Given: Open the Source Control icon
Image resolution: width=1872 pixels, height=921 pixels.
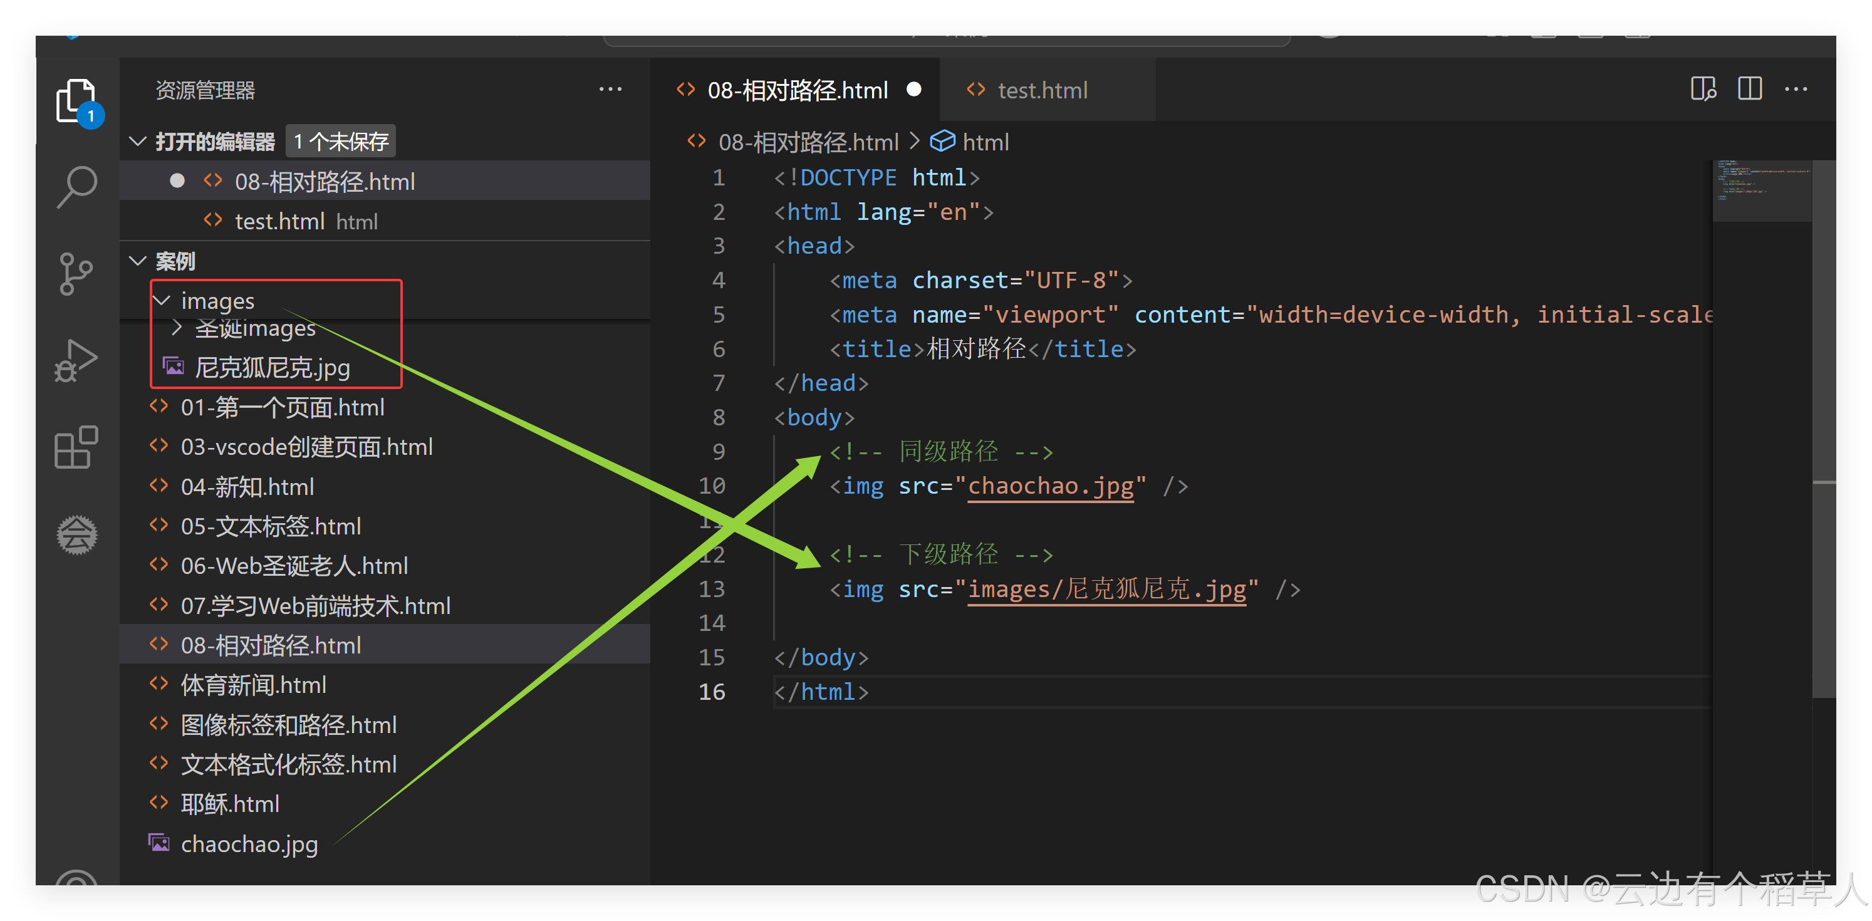Looking at the screenshot, I should [x=76, y=274].
